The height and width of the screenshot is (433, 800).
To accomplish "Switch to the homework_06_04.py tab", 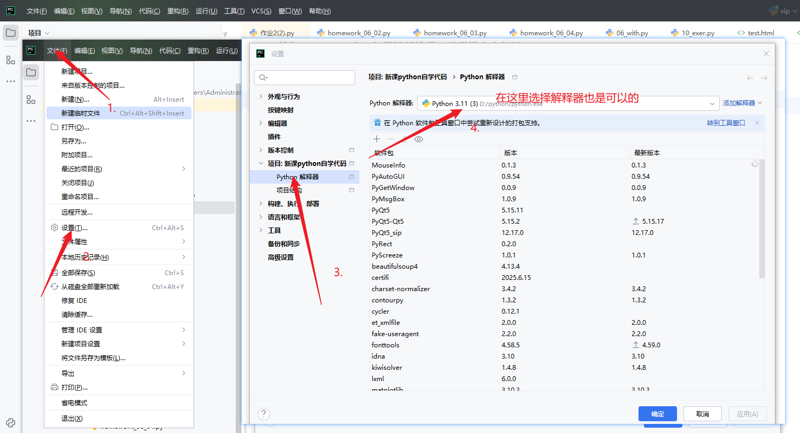I will [x=546, y=33].
